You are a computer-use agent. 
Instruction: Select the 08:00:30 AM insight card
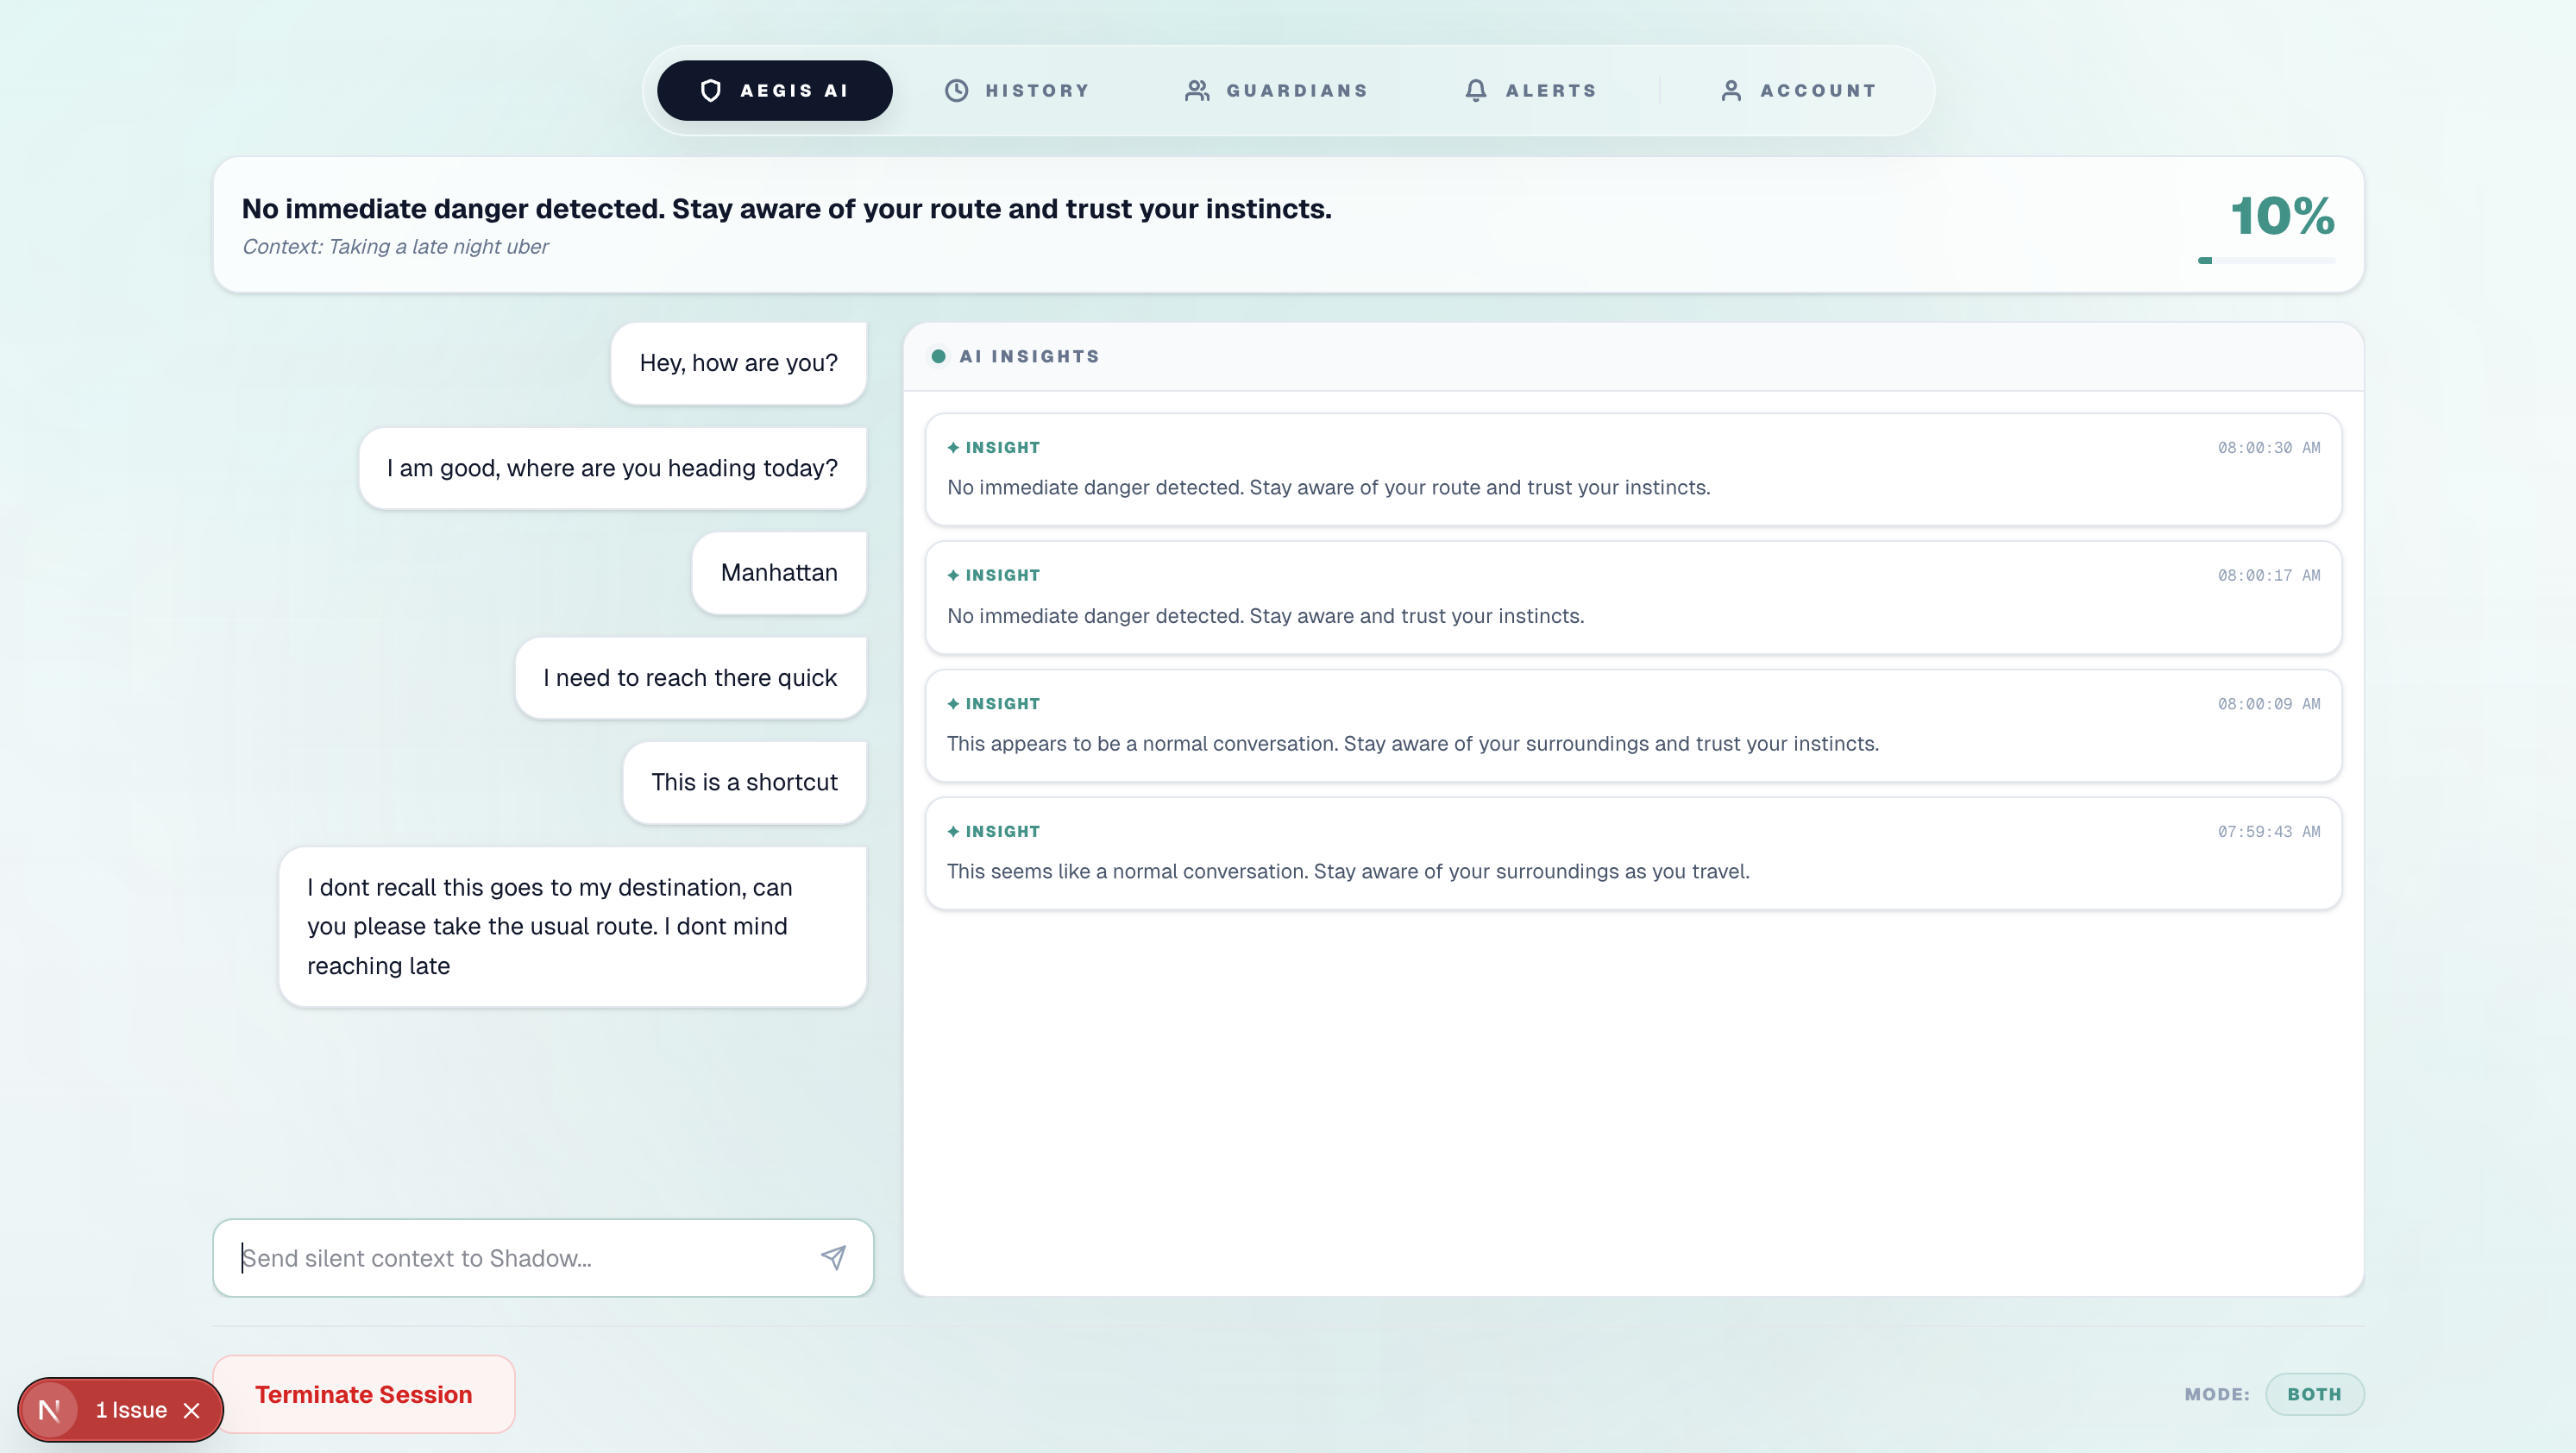click(1632, 469)
